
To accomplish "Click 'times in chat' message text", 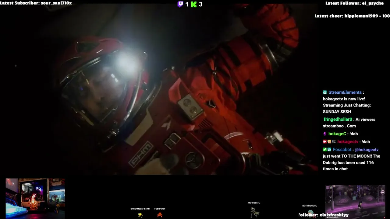I will coord(335,169).
